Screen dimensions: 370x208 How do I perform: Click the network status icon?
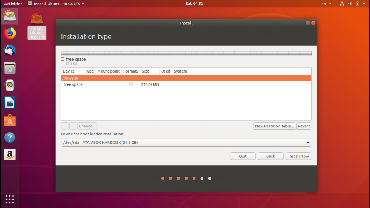pyautogui.click(x=342, y=4)
